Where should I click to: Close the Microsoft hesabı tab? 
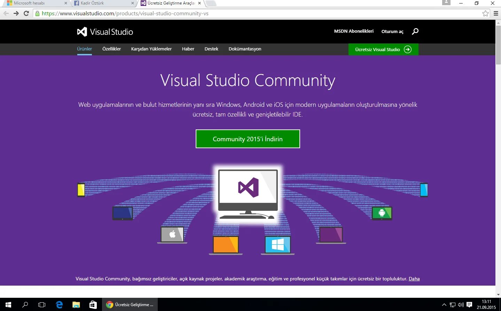click(x=65, y=3)
